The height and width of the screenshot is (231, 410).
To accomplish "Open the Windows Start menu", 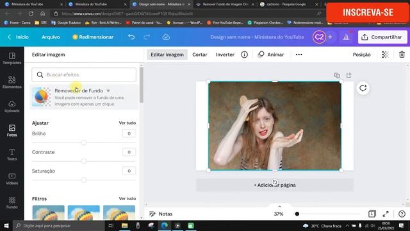I will [6, 225].
